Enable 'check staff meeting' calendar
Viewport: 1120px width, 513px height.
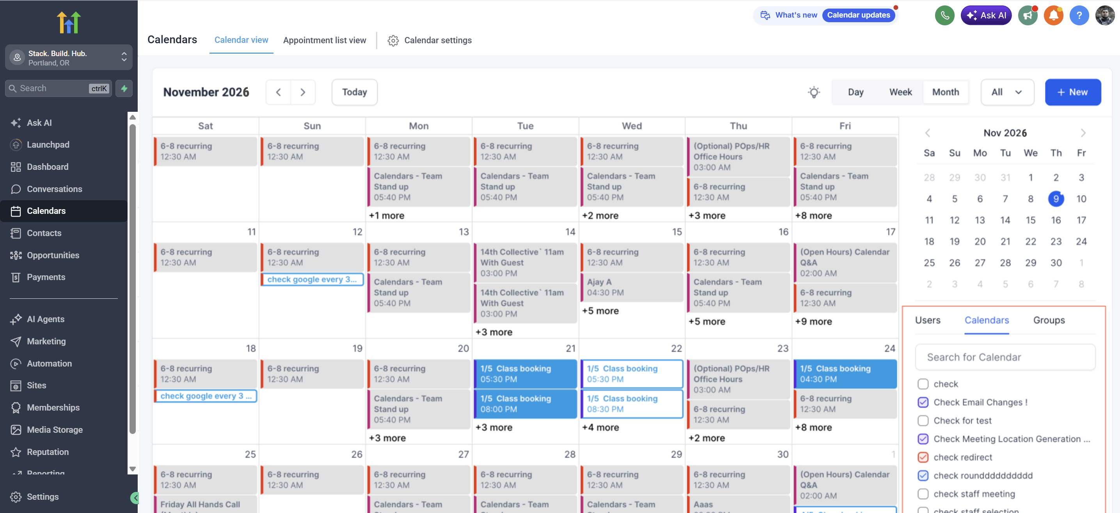coord(923,494)
